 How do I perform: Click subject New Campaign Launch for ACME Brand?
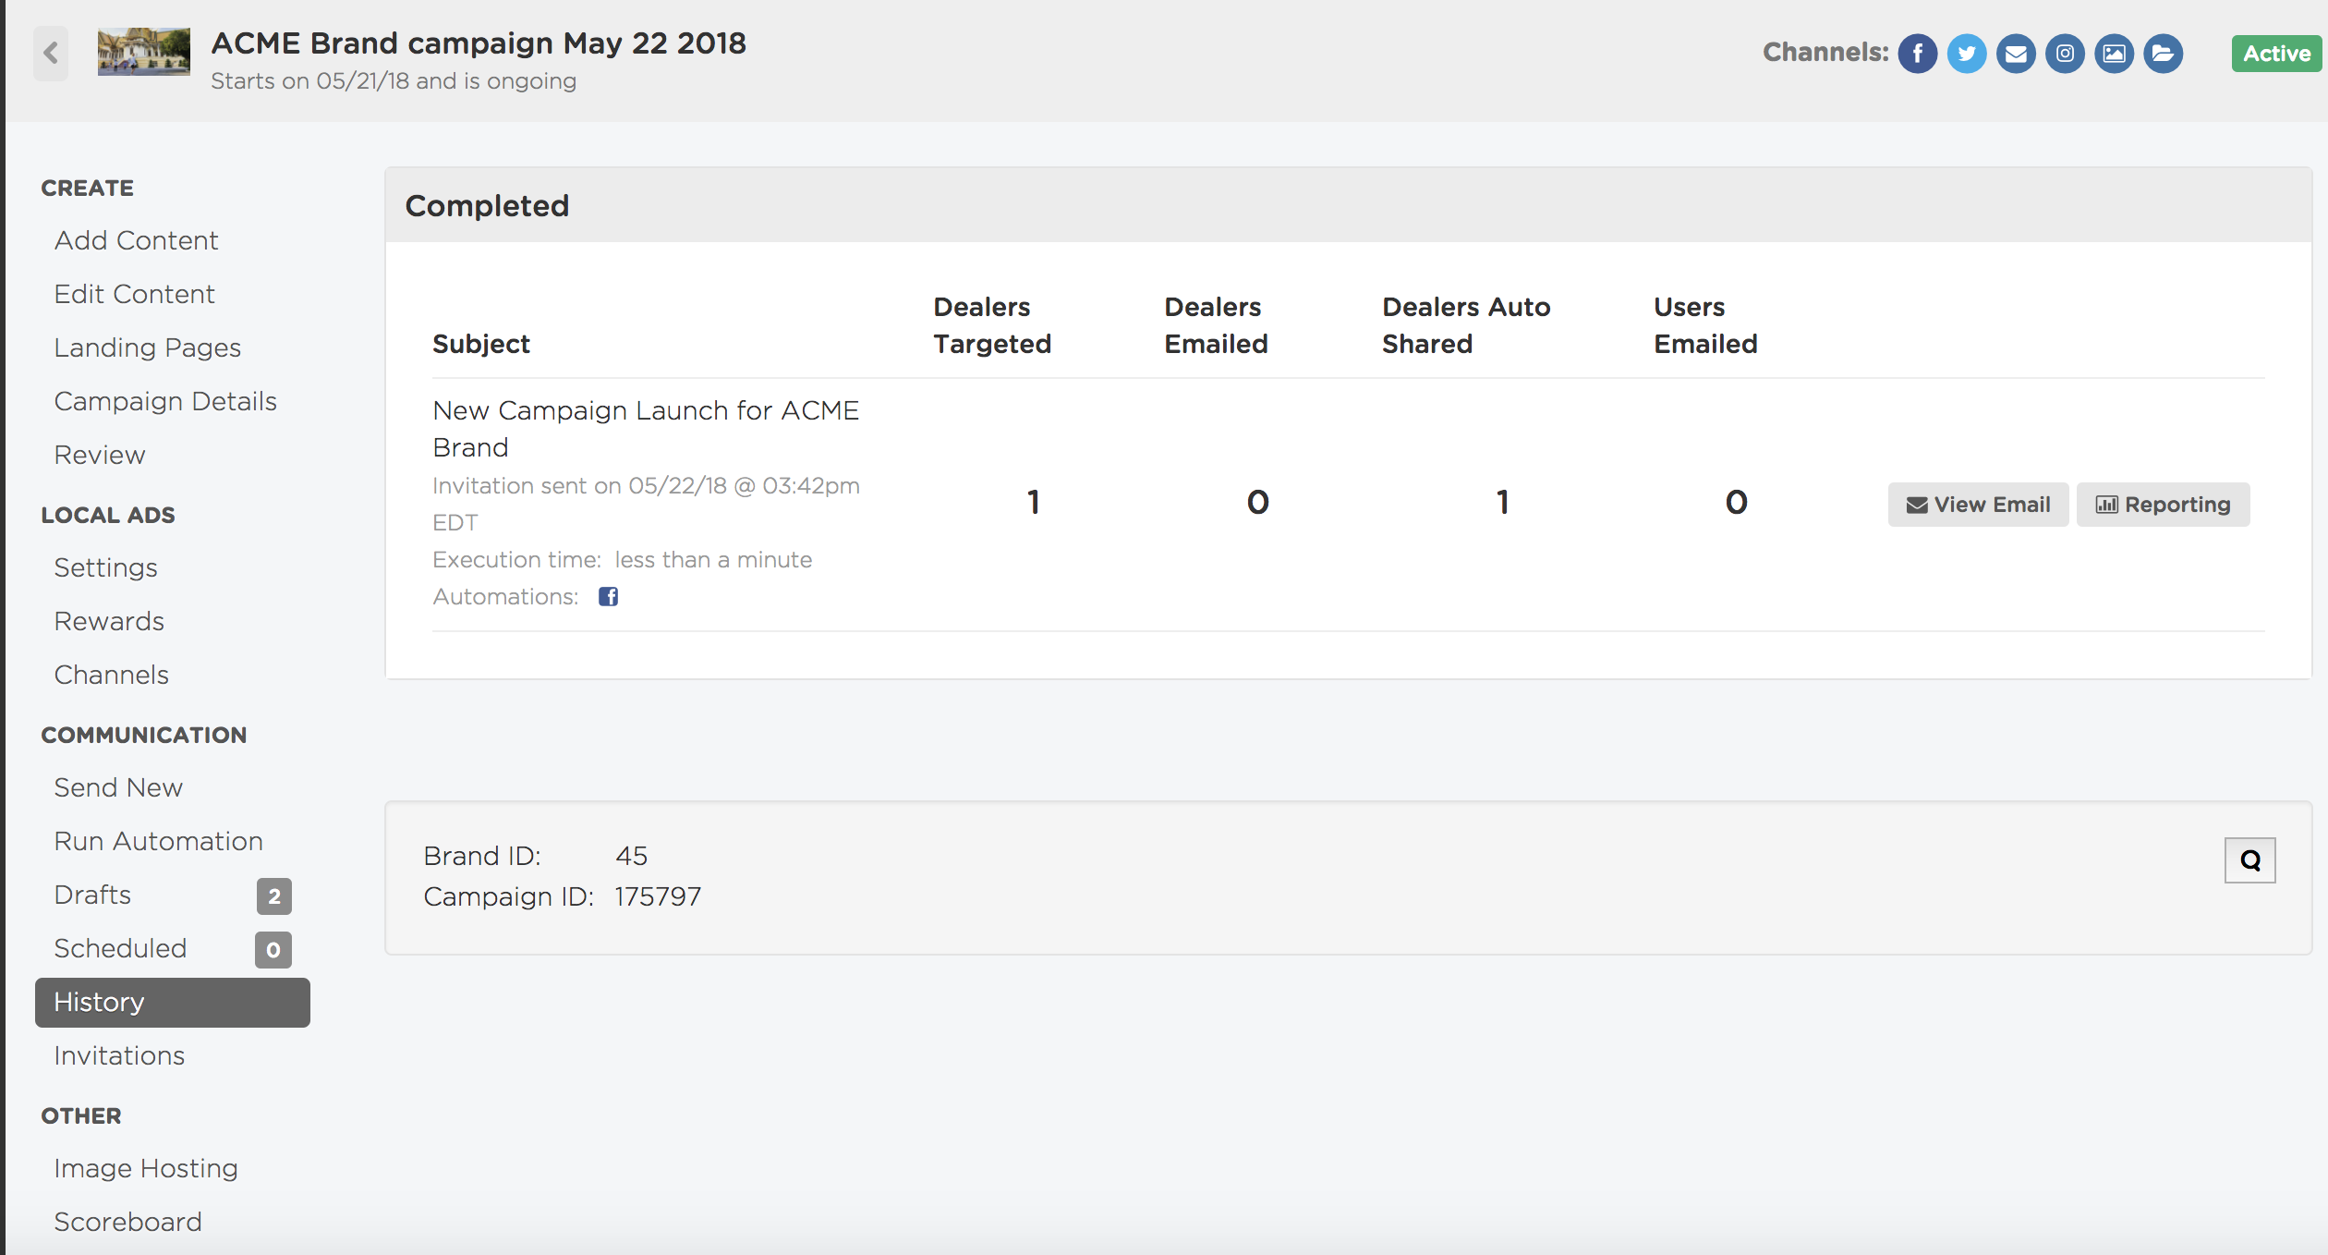(646, 429)
